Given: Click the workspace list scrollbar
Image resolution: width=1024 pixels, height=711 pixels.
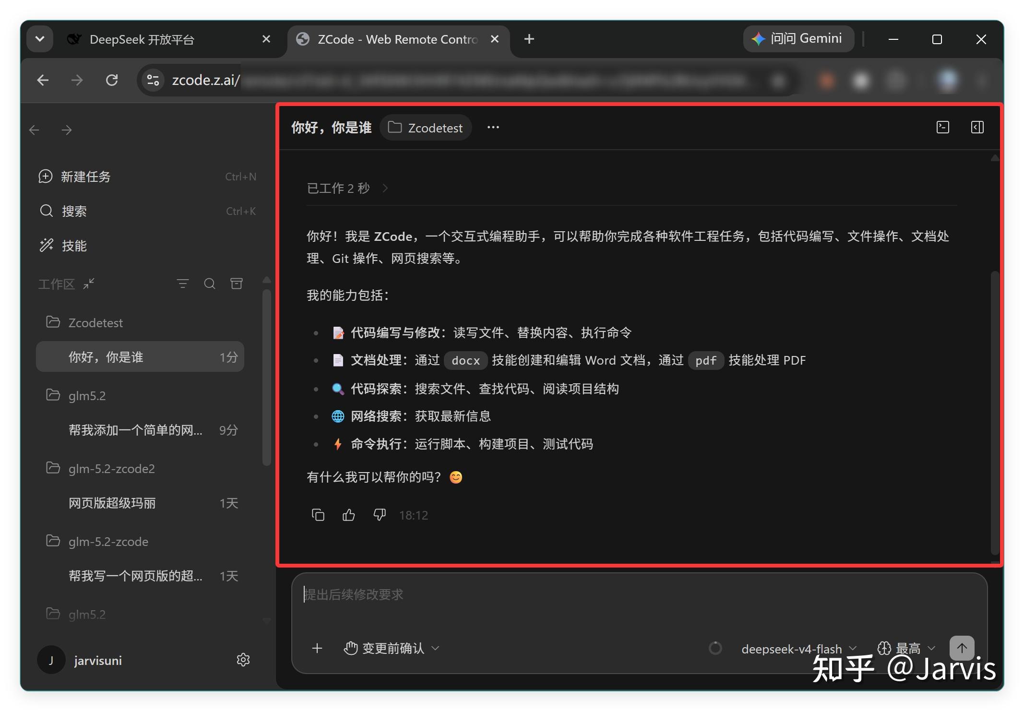Looking at the screenshot, I should 267,377.
